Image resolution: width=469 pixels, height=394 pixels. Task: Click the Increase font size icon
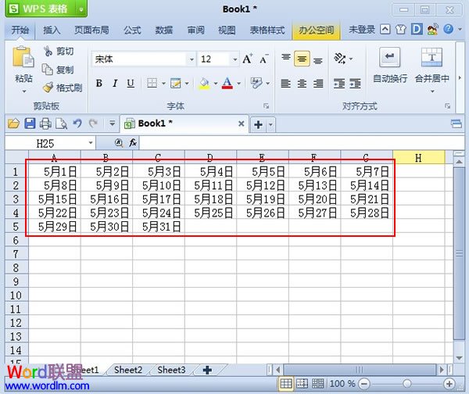tap(248, 59)
